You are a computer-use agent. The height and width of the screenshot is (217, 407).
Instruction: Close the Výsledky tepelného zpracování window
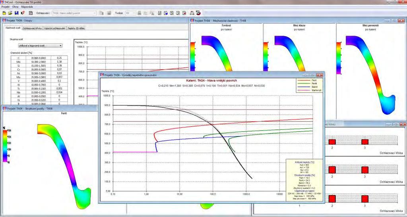click(x=320, y=75)
